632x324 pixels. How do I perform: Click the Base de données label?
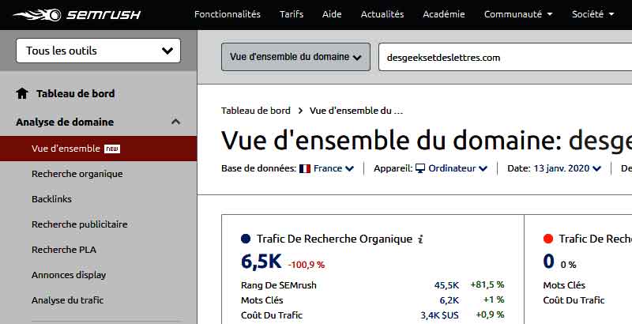point(259,168)
